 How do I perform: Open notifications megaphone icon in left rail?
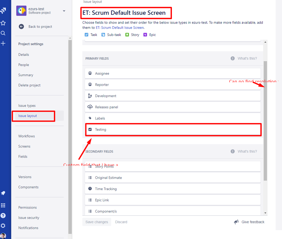click(x=3, y=193)
